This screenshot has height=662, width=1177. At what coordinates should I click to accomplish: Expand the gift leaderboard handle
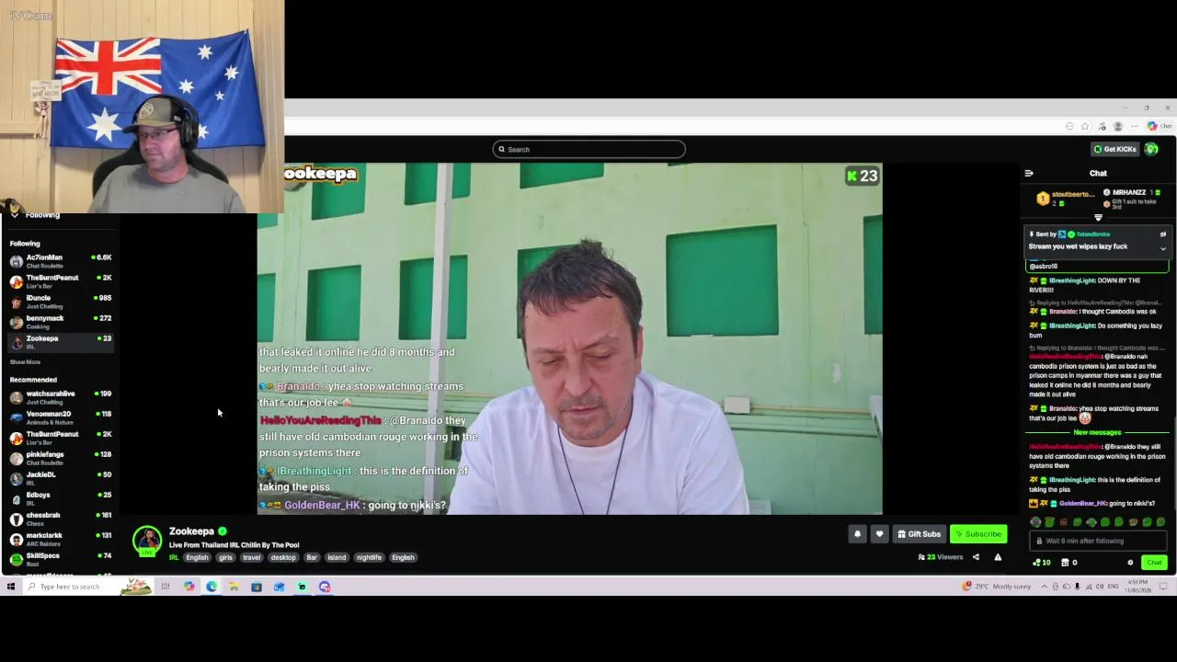[x=1098, y=218]
